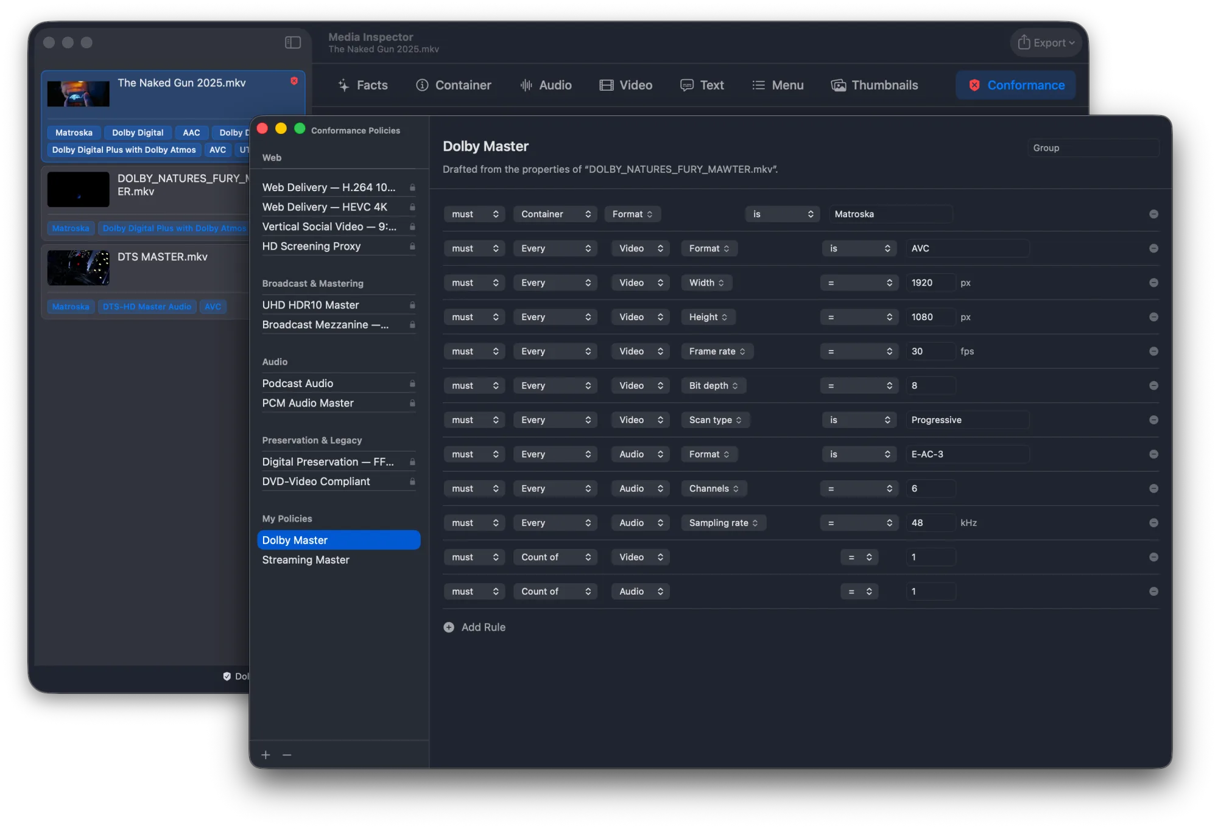Select Dolby Master policy

[339, 540]
